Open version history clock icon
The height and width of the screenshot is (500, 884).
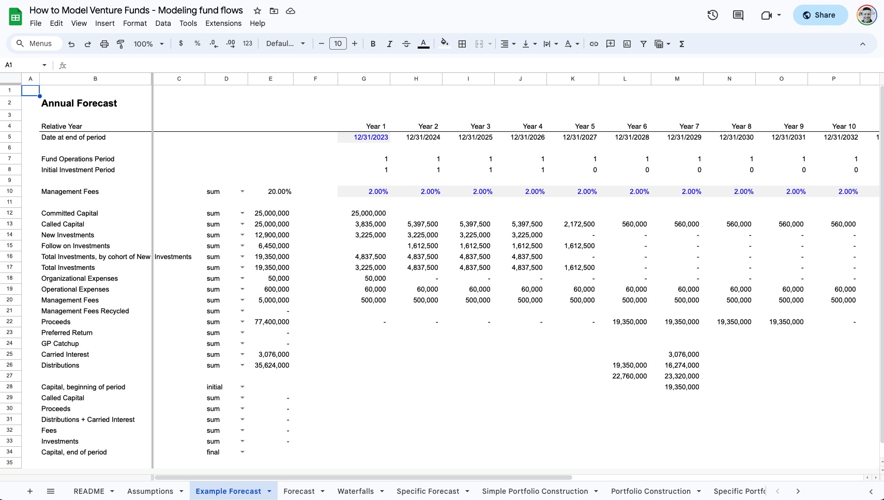point(712,15)
